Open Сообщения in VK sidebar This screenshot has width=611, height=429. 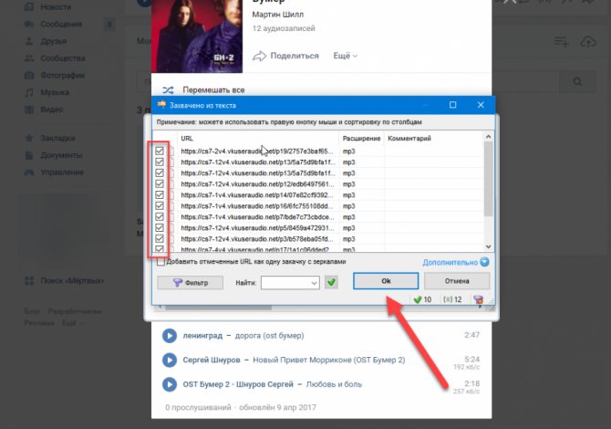click(61, 24)
